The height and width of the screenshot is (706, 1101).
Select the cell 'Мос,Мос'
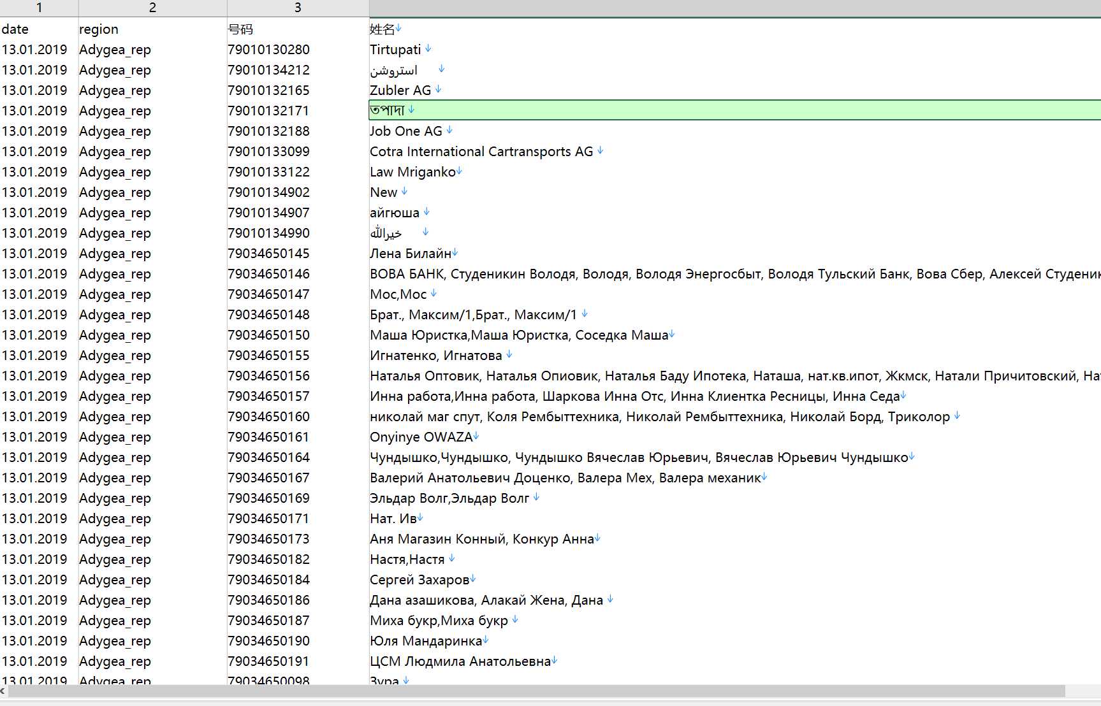tap(735, 294)
